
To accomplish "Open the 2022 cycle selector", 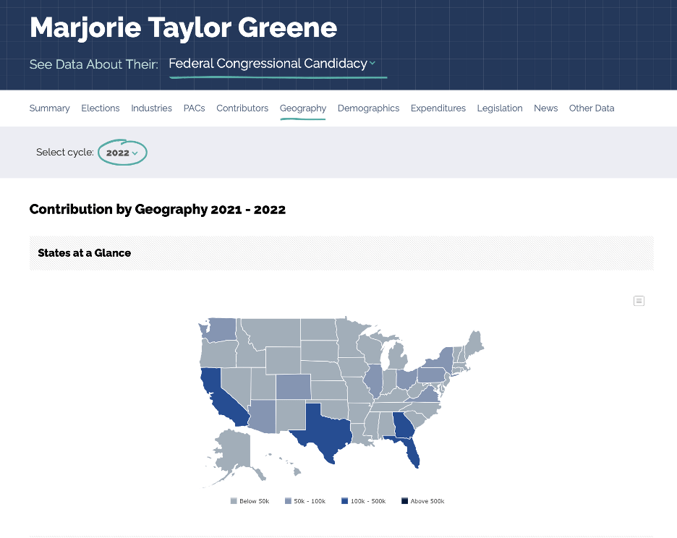I will [x=122, y=153].
